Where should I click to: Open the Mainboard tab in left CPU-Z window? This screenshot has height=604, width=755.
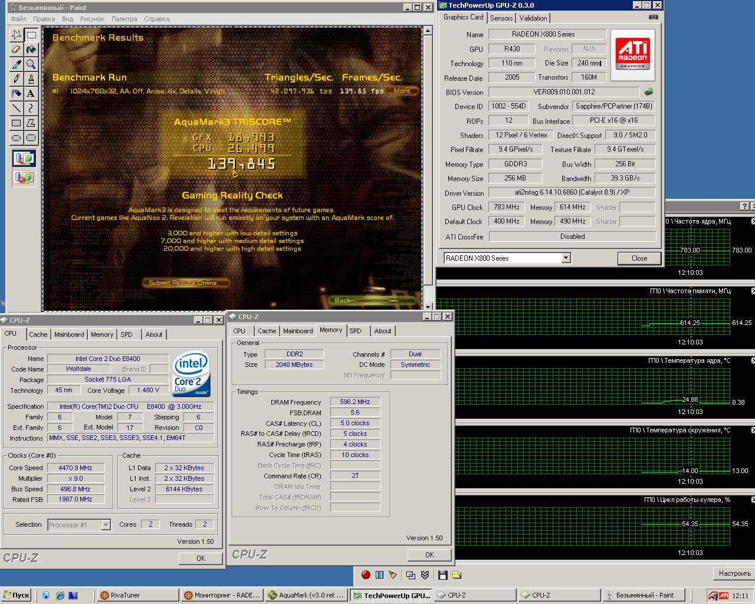(69, 334)
